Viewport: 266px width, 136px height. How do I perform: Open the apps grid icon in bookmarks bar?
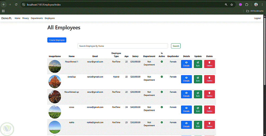pyautogui.click(x=3, y=11)
